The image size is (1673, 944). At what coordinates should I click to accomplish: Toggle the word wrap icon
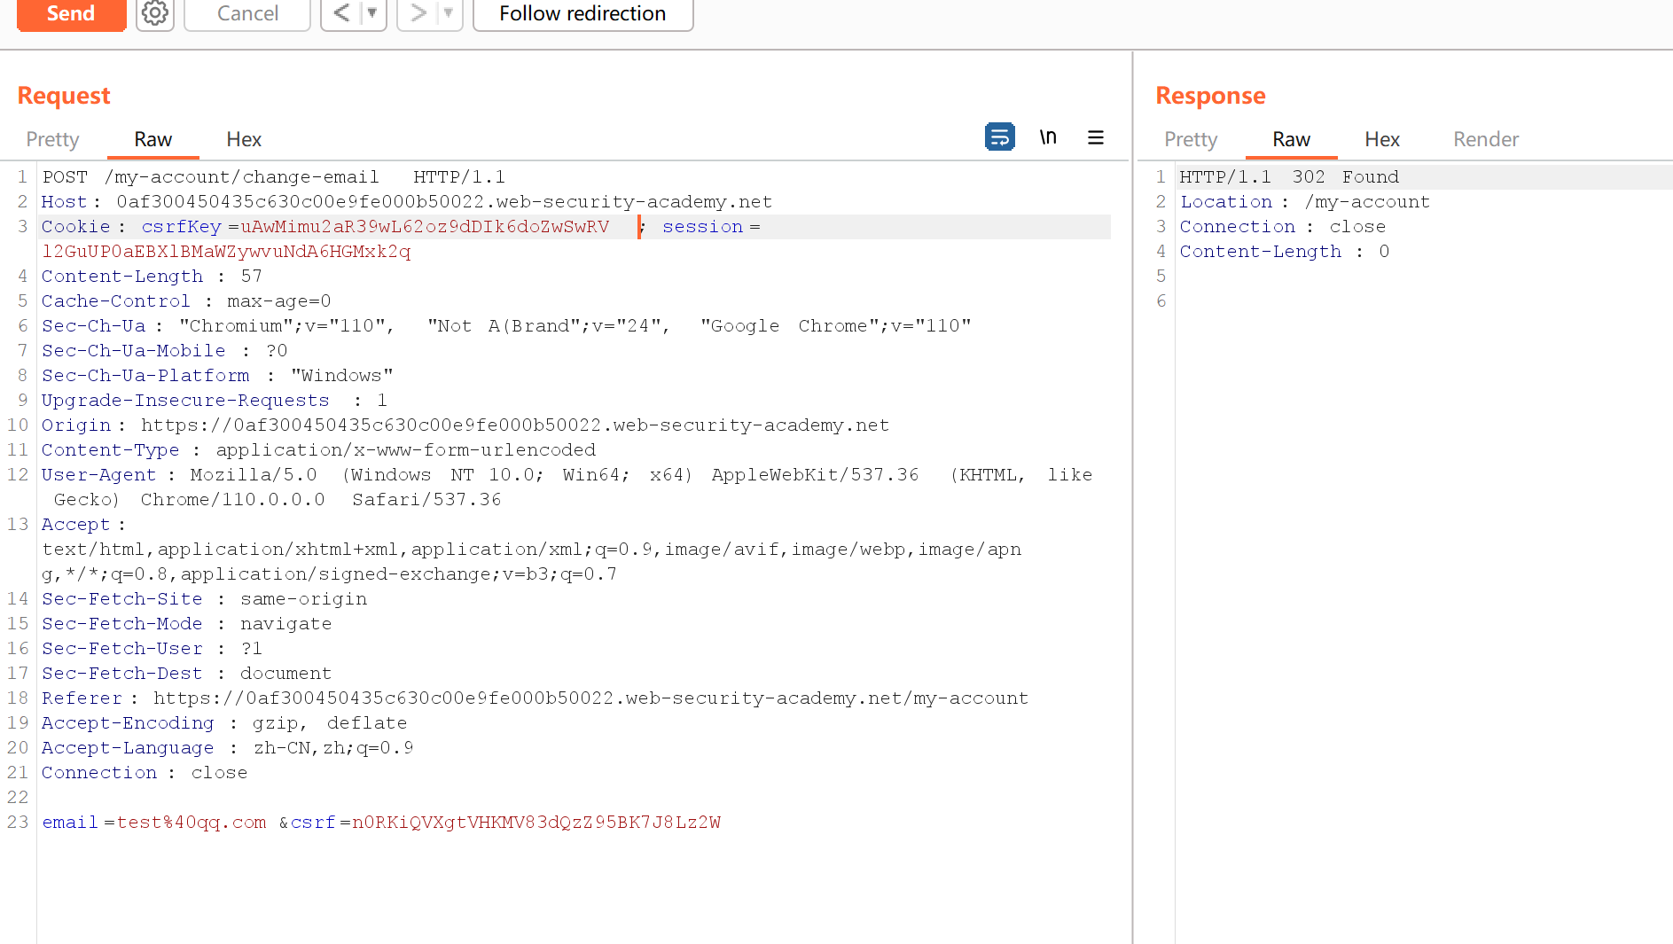click(x=999, y=137)
